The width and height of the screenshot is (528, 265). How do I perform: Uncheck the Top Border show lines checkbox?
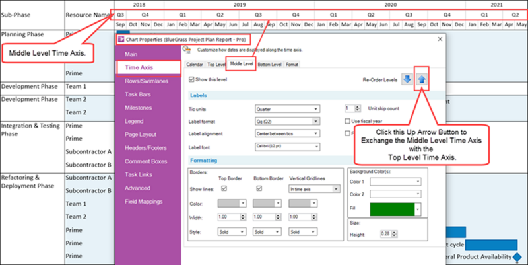[x=224, y=189]
